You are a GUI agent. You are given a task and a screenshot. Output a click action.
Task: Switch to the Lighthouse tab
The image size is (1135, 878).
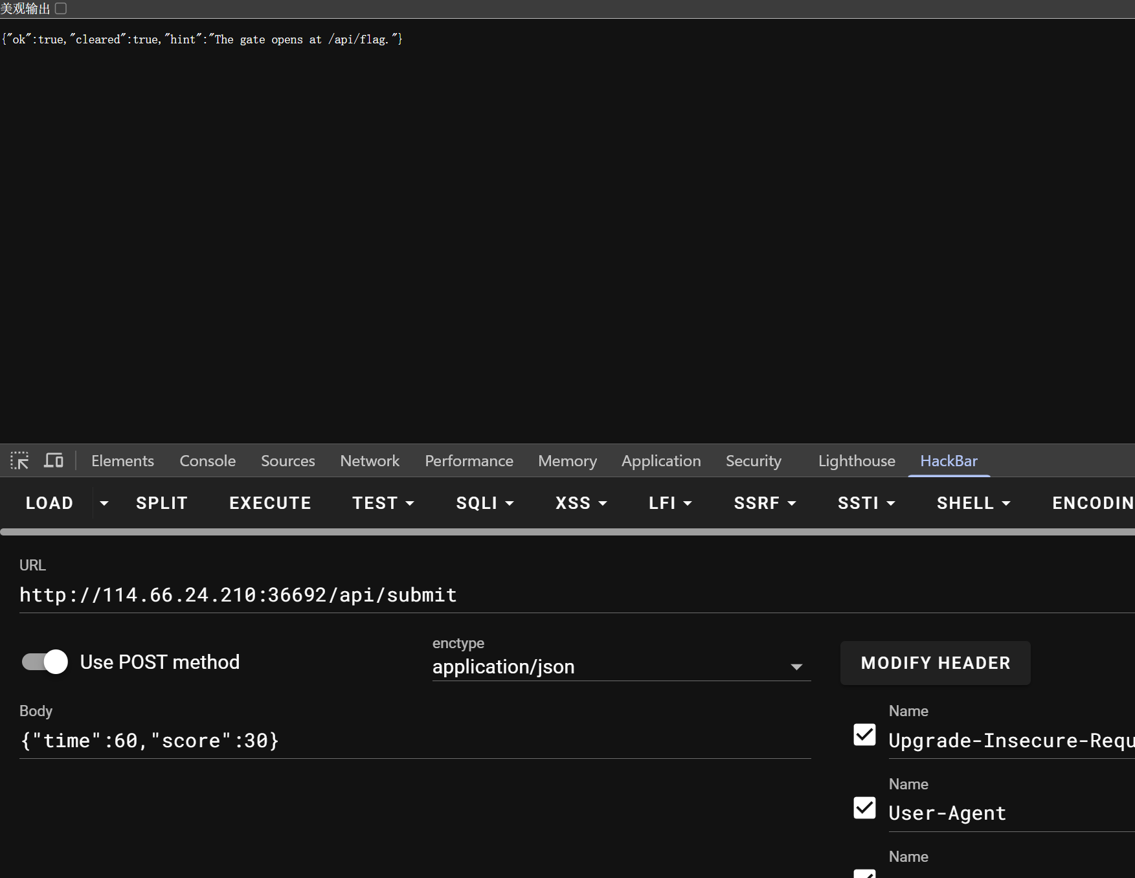tap(857, 461)
